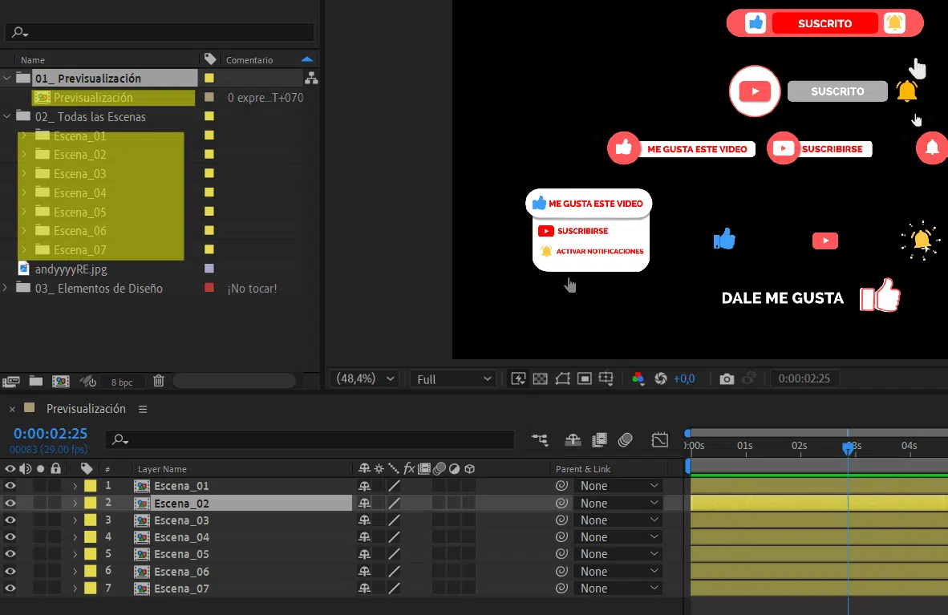
Task: Click the parent pick whip for Escena_03
Action: click(561, 520)
